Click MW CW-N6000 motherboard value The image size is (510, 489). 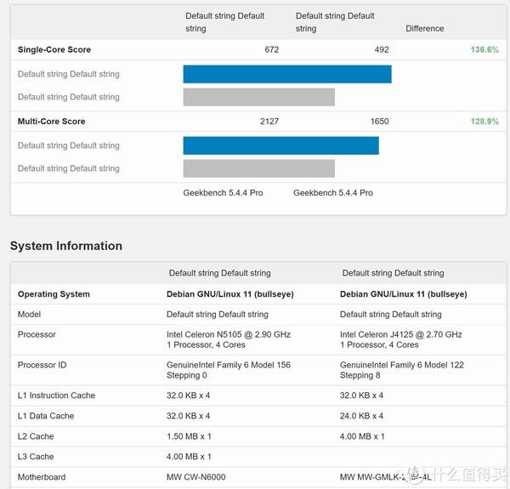tap(195, 477)
